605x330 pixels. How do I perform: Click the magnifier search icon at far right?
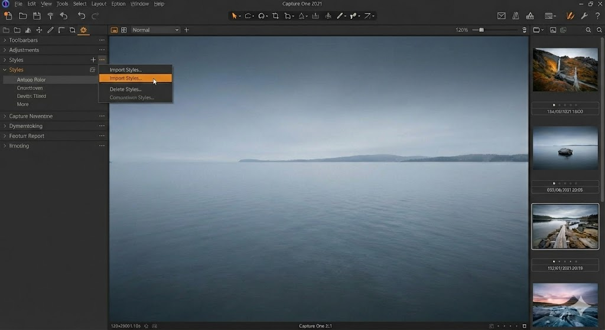[599, 30]
